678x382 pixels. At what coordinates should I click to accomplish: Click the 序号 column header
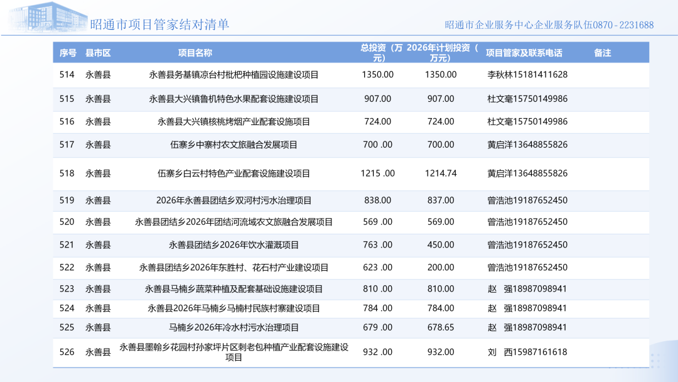68,53
